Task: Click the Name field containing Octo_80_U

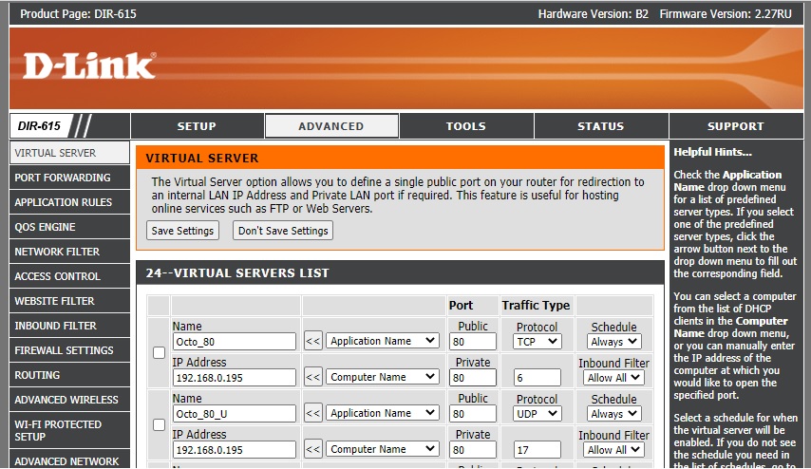Action: 235,414
